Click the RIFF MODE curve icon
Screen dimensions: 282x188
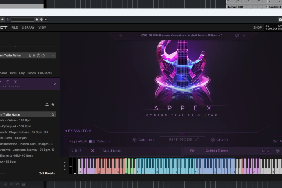coord(198,139)
